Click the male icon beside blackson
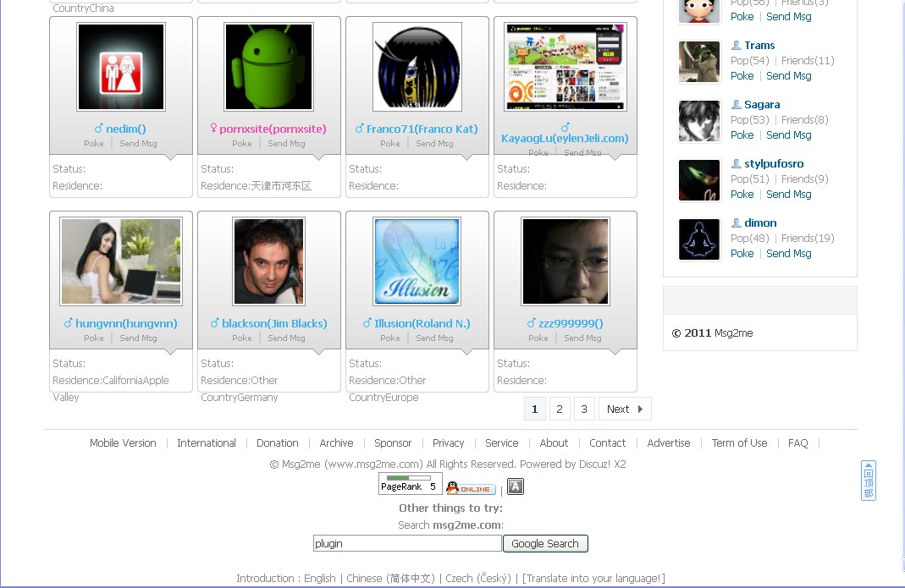 pos(215,322)
